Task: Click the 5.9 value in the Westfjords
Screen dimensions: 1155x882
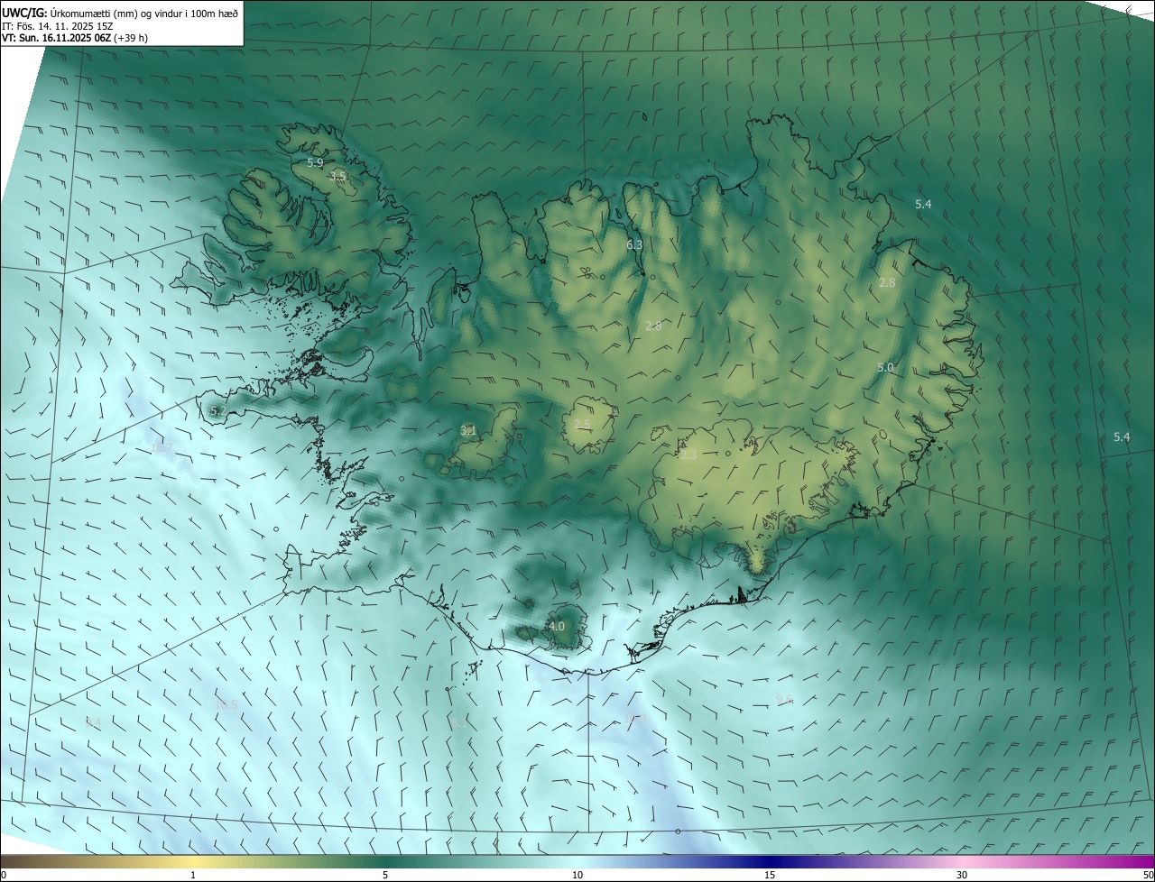Action: [x=315, y=163]
